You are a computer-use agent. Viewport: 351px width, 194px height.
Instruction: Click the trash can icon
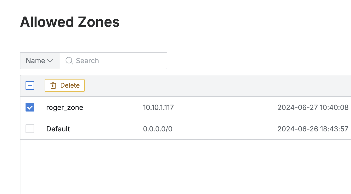coord(53,85)
